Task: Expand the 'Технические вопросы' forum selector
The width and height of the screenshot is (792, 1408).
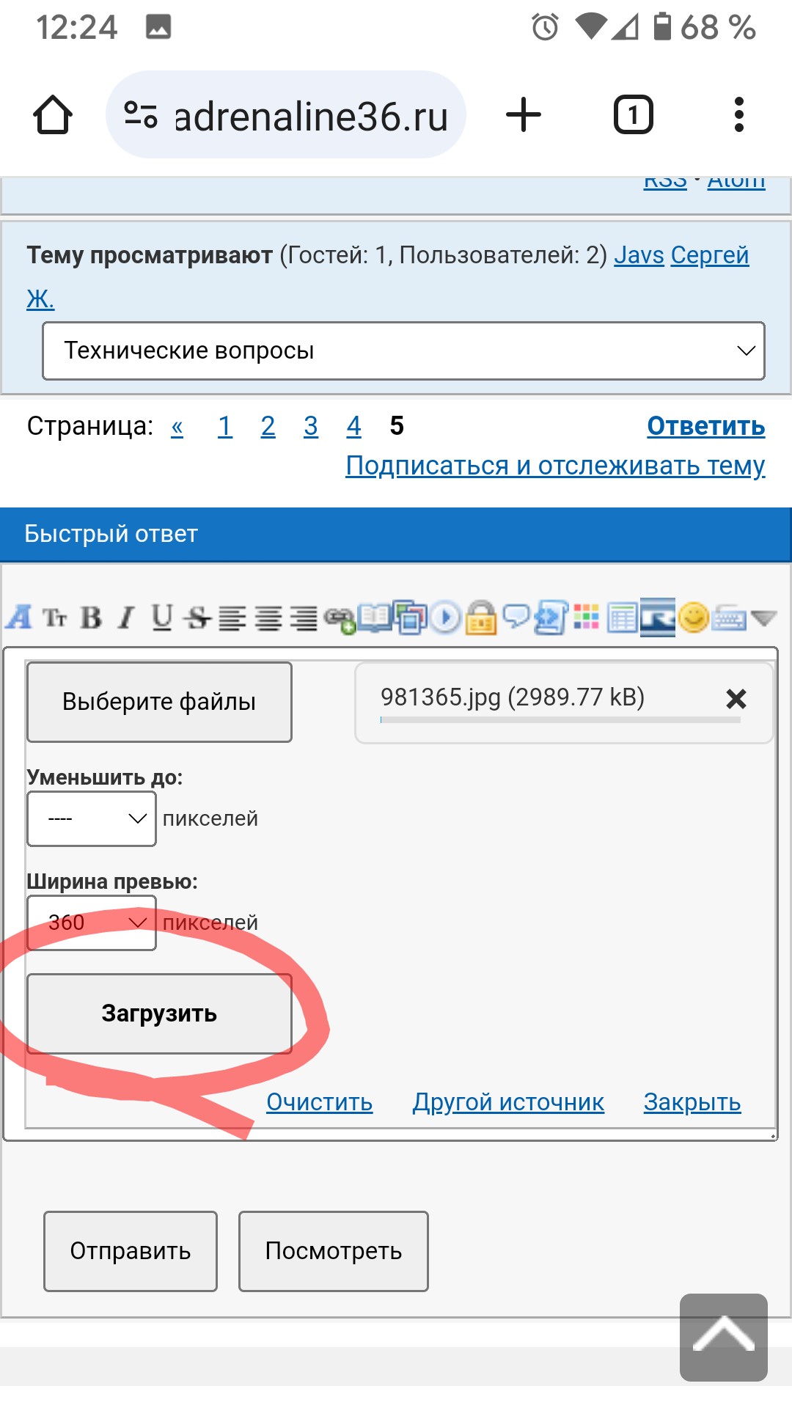Action: point(403,351)
